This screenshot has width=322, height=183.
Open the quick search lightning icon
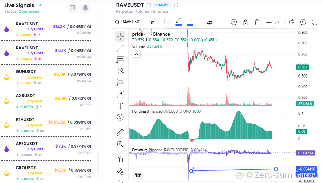coord(292,22)
